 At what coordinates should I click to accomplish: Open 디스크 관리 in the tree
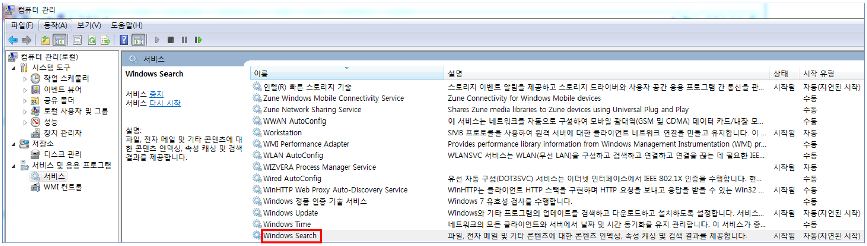(x=62, y=154)
